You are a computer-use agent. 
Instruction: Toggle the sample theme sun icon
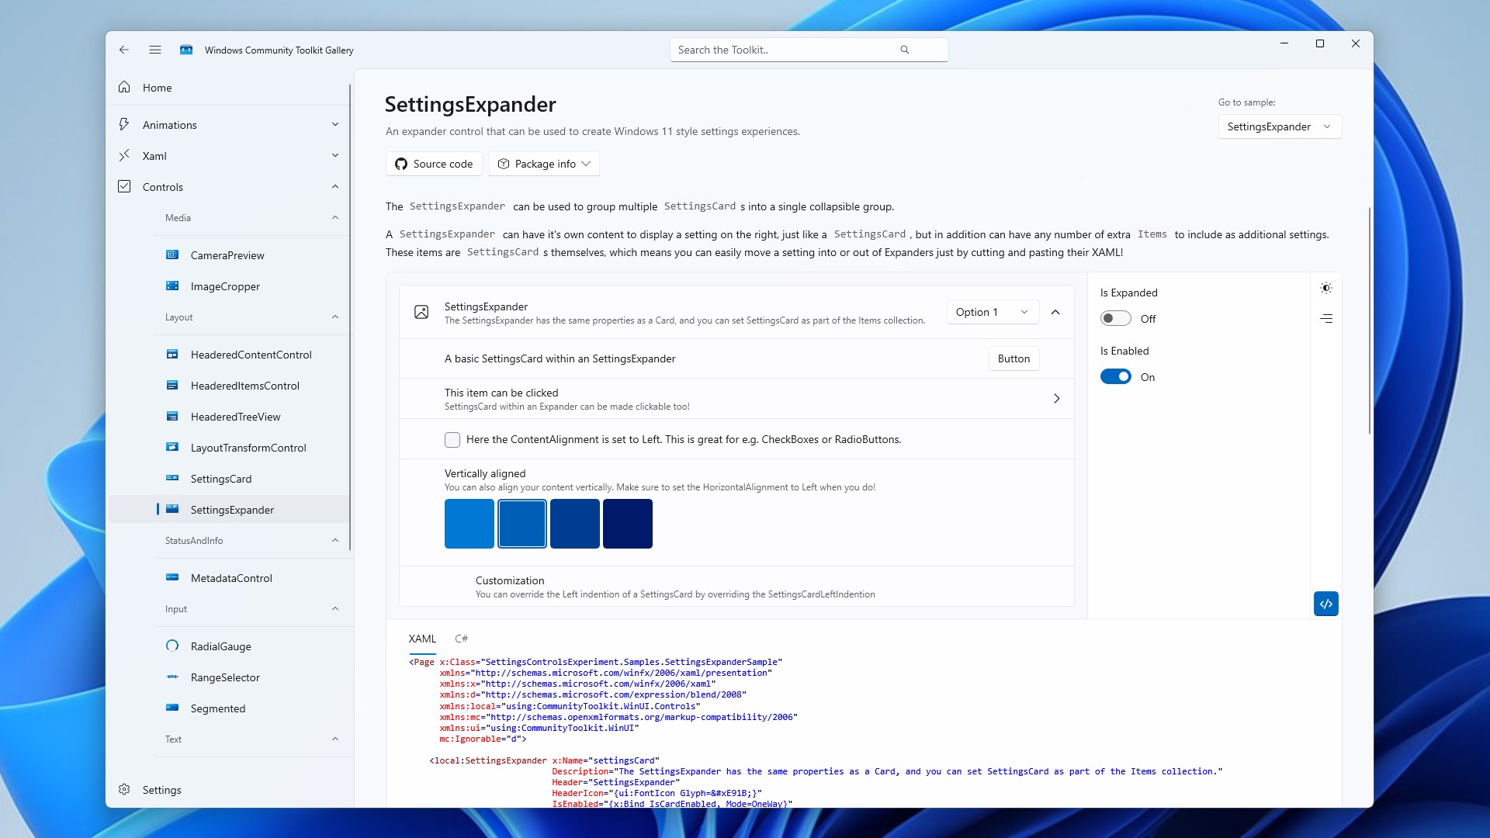1325,289
